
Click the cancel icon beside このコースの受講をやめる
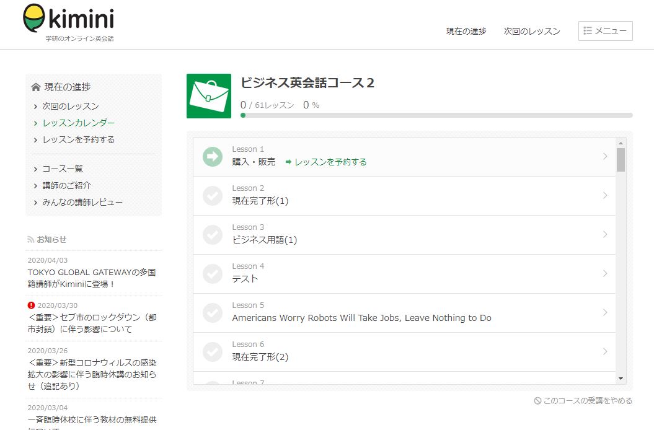coord(537,401)
